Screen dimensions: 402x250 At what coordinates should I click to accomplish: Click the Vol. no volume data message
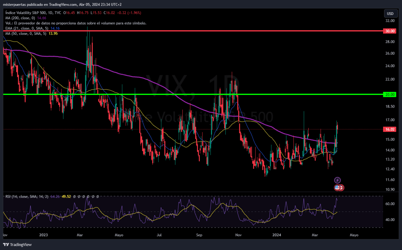click(x=76, y=23)
